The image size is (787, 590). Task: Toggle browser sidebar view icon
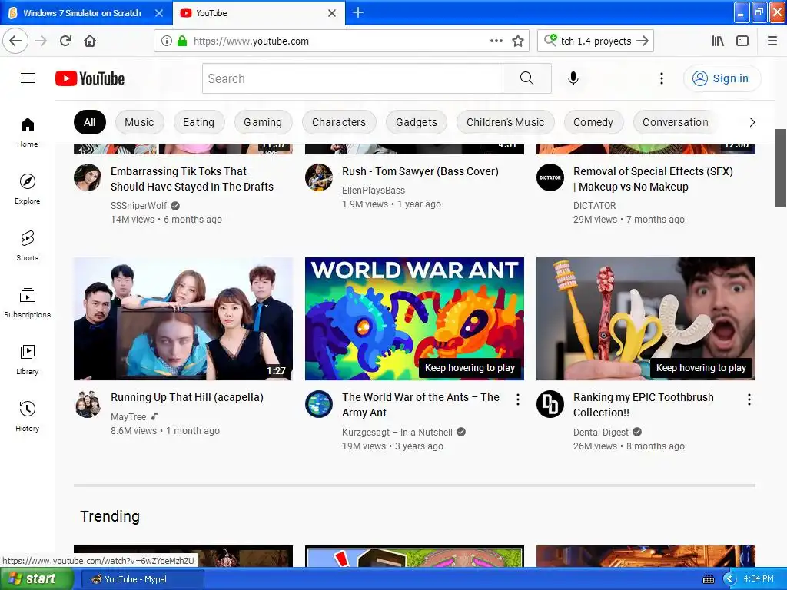[x=742, y=41]
